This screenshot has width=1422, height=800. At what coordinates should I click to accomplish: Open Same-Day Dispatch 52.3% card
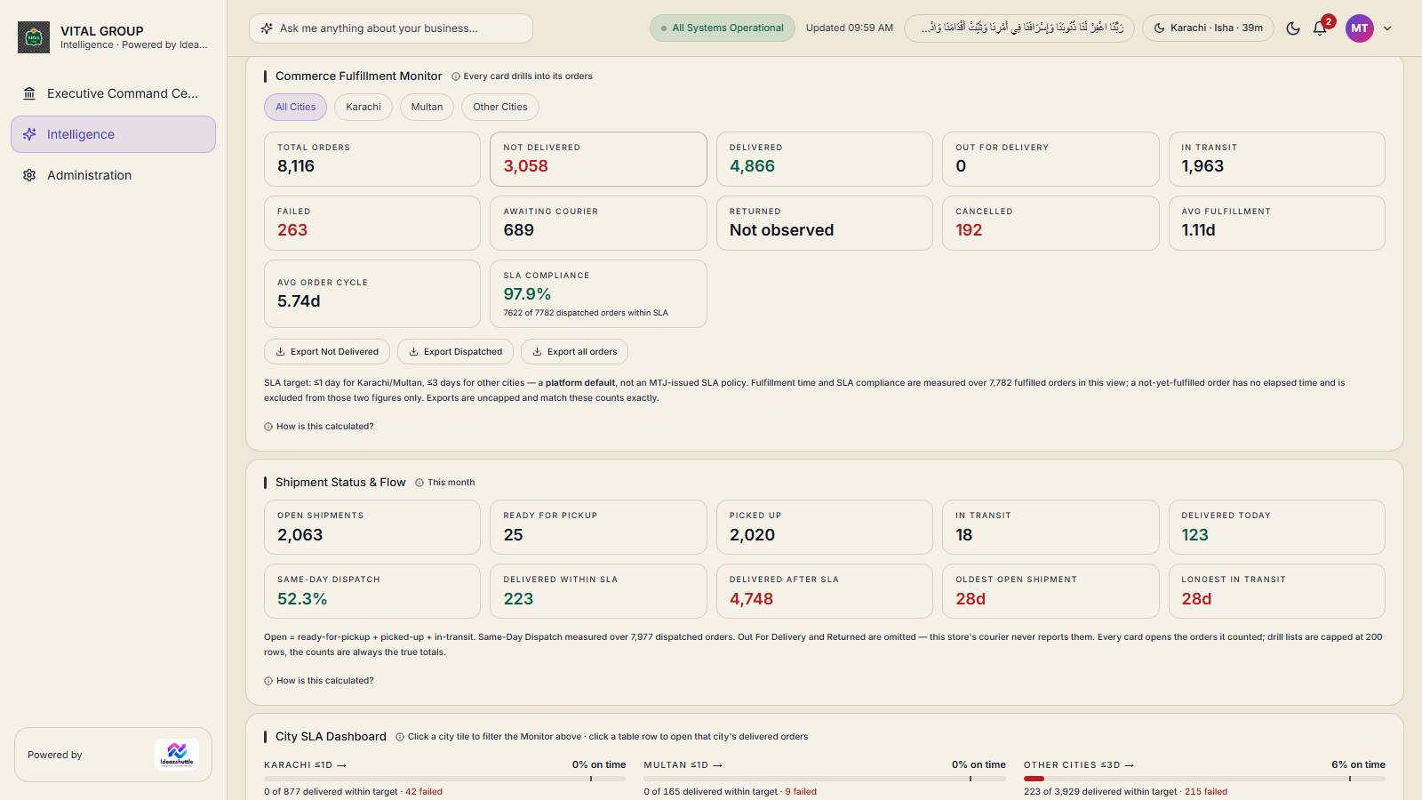pyautogui.click(x=372, y=591)
